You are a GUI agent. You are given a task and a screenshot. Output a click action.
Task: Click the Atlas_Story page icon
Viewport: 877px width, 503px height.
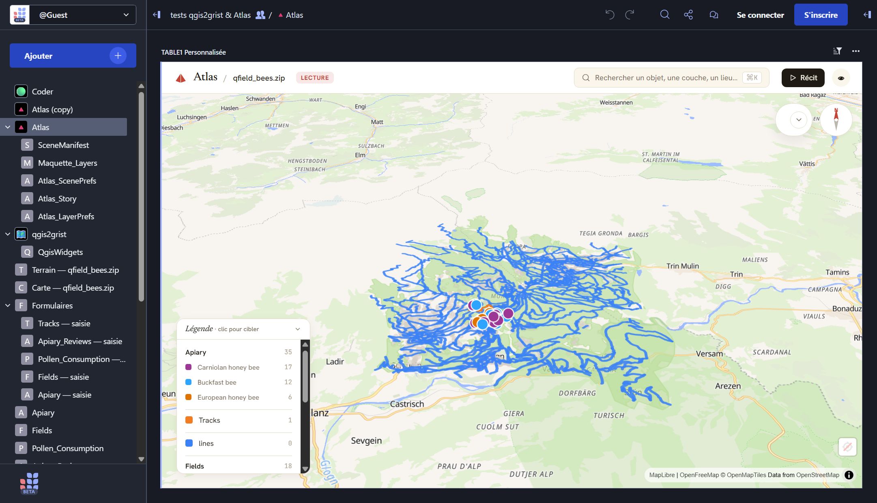[x=27, y=199]
